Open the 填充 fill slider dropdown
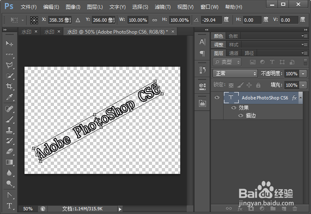The width and height of the screenshot is (311, 214). click(303, 85)
